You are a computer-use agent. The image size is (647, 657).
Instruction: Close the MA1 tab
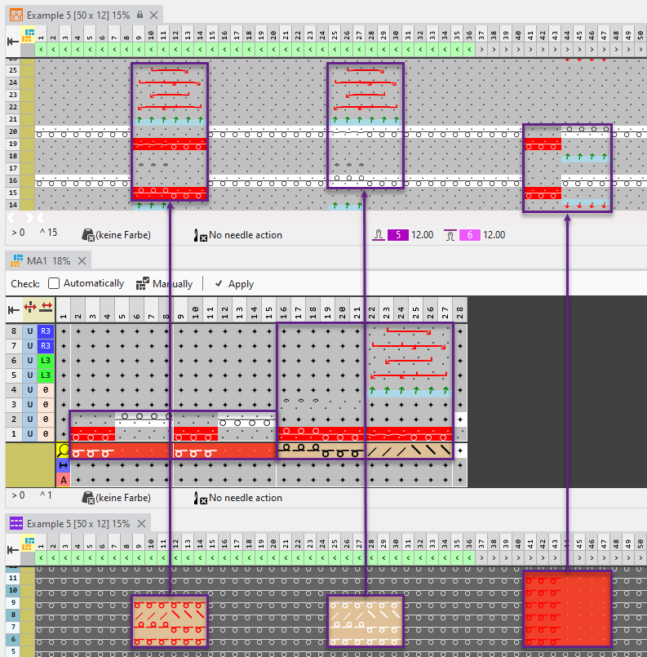pyautogui.click(x=82, y=260)
